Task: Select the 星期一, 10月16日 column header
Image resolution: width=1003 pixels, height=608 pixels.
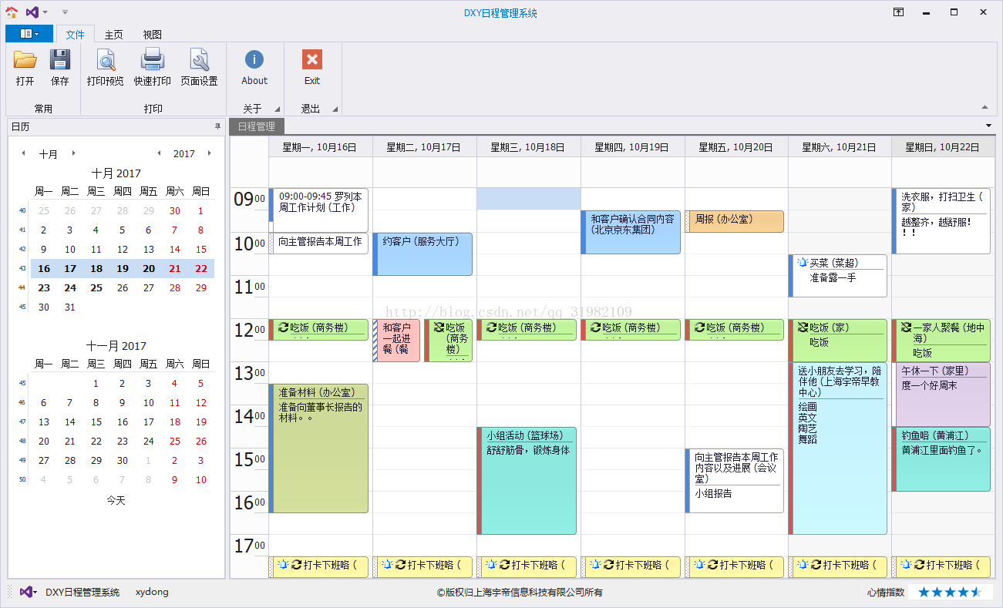Action: coord(320,147)
